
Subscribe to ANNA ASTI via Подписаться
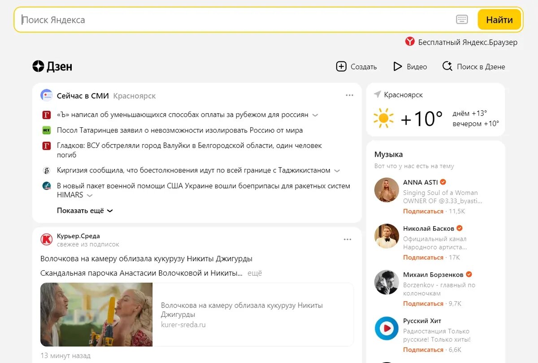coord(423,211)
